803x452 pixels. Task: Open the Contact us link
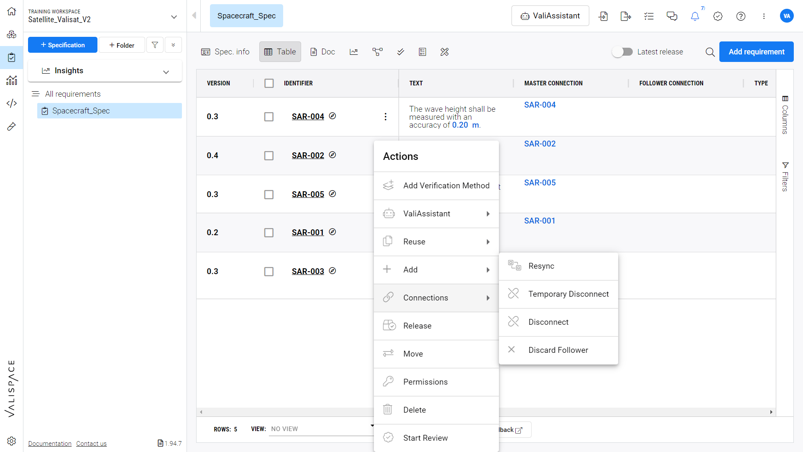91,444
